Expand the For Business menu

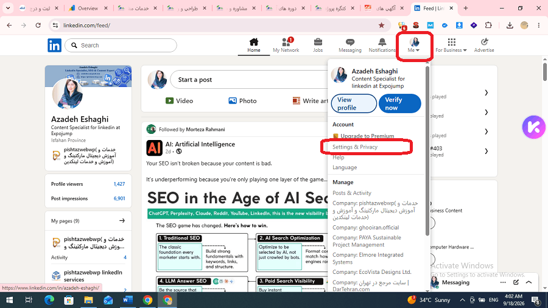point(451,46)
